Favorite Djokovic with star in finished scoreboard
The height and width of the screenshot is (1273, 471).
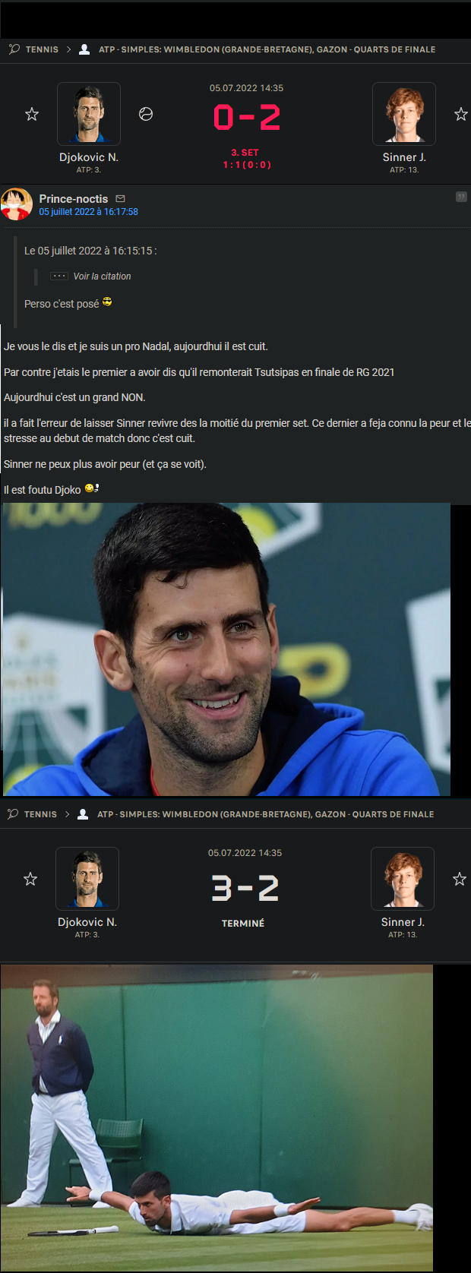pyautogui.click(x=30, y=880)
